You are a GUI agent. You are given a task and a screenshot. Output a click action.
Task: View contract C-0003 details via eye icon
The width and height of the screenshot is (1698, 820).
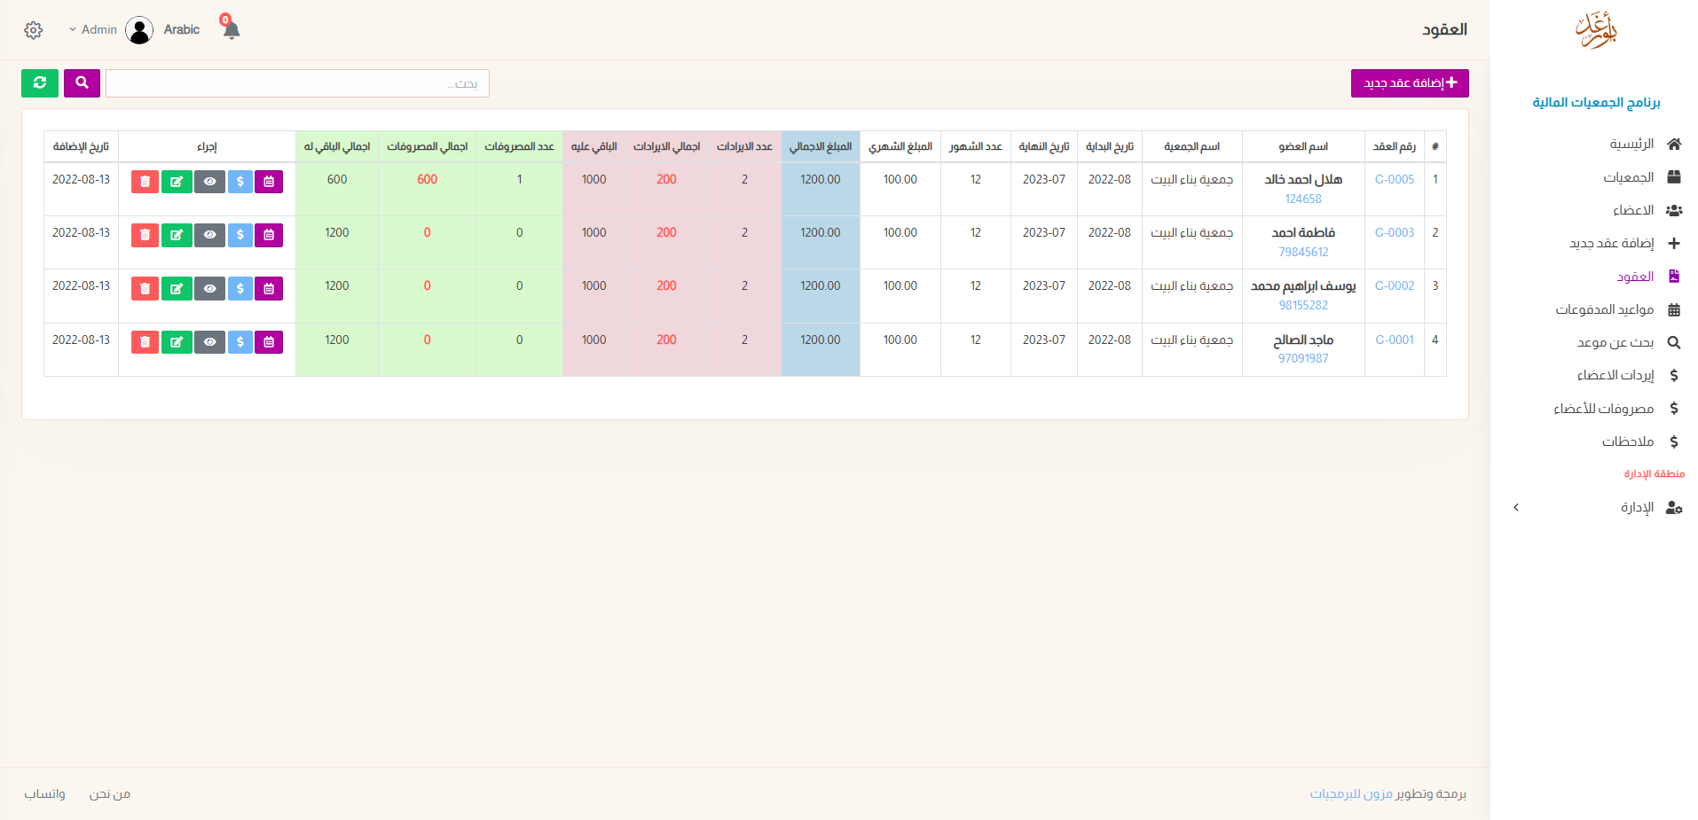pos(209,235)
